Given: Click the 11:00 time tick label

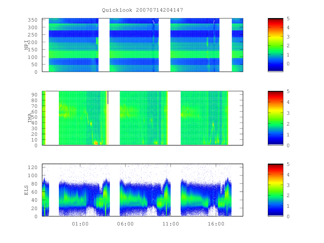Looking at the screenshot, I should coord(171,224).
